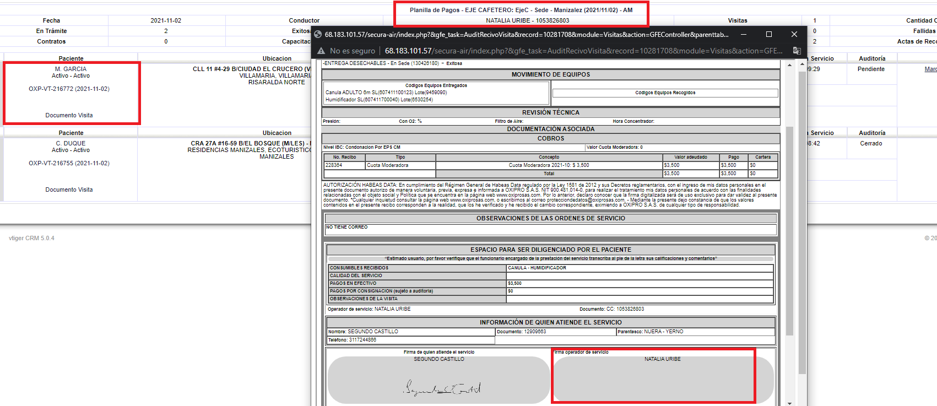Maximize the popup browser window
This screenshot has height=406, width=937.
[x=769, y=34]
